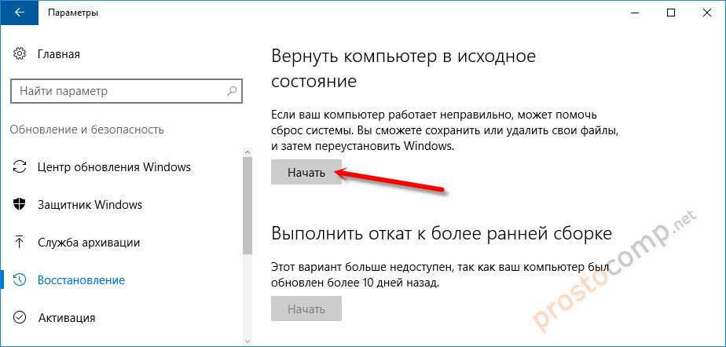Switch to the Активация section

[67, 318]
